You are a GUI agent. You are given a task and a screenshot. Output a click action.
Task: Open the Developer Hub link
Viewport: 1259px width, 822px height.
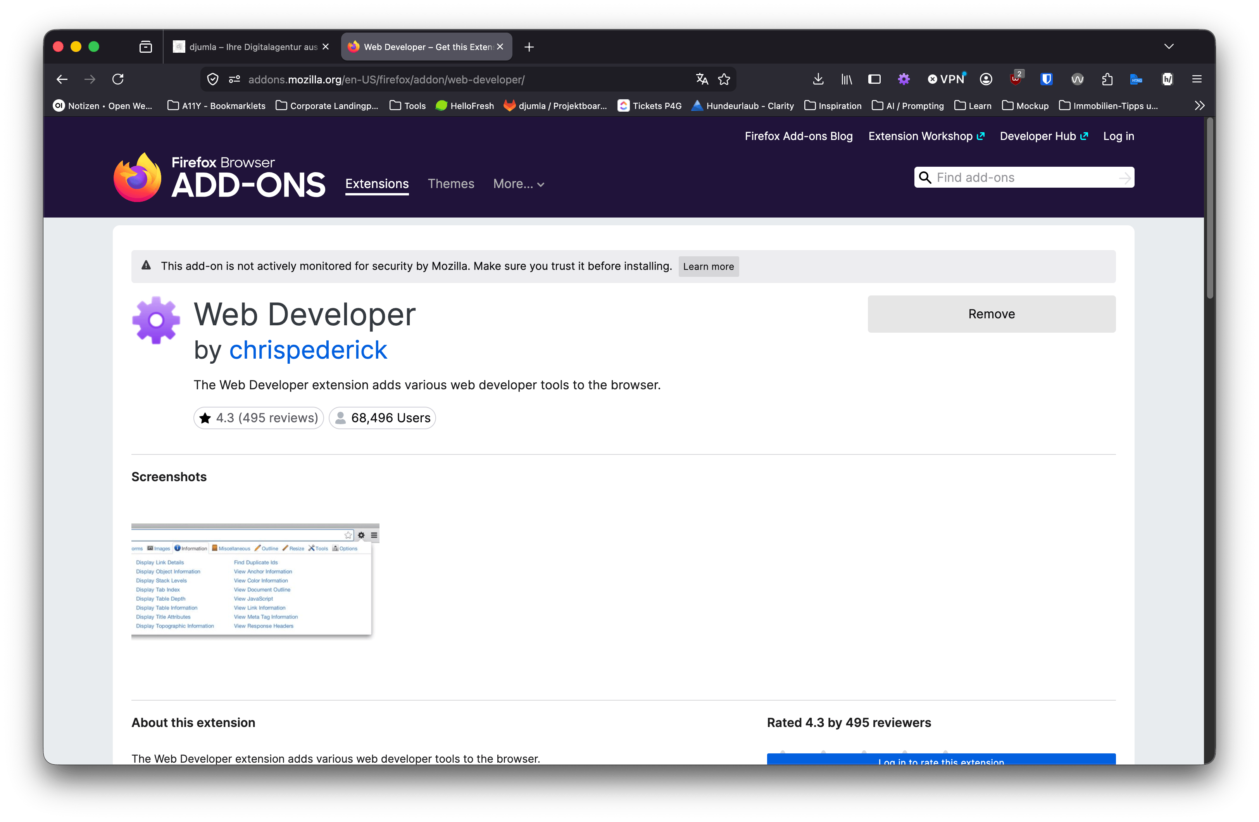tap(1044, 136)
